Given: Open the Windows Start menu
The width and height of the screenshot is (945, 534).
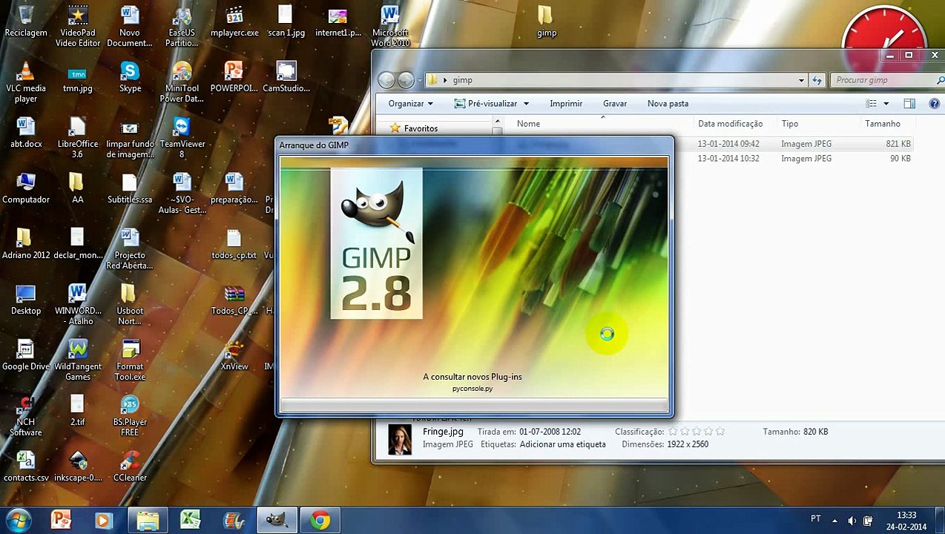Looking at the screenshot, I should [17, 520].
